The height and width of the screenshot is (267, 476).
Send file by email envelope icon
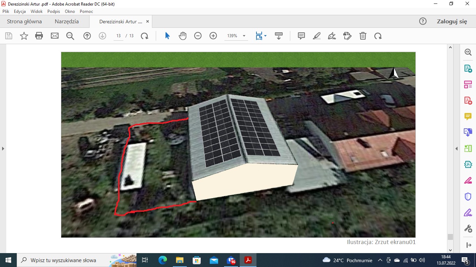click(x=55, y=36)
